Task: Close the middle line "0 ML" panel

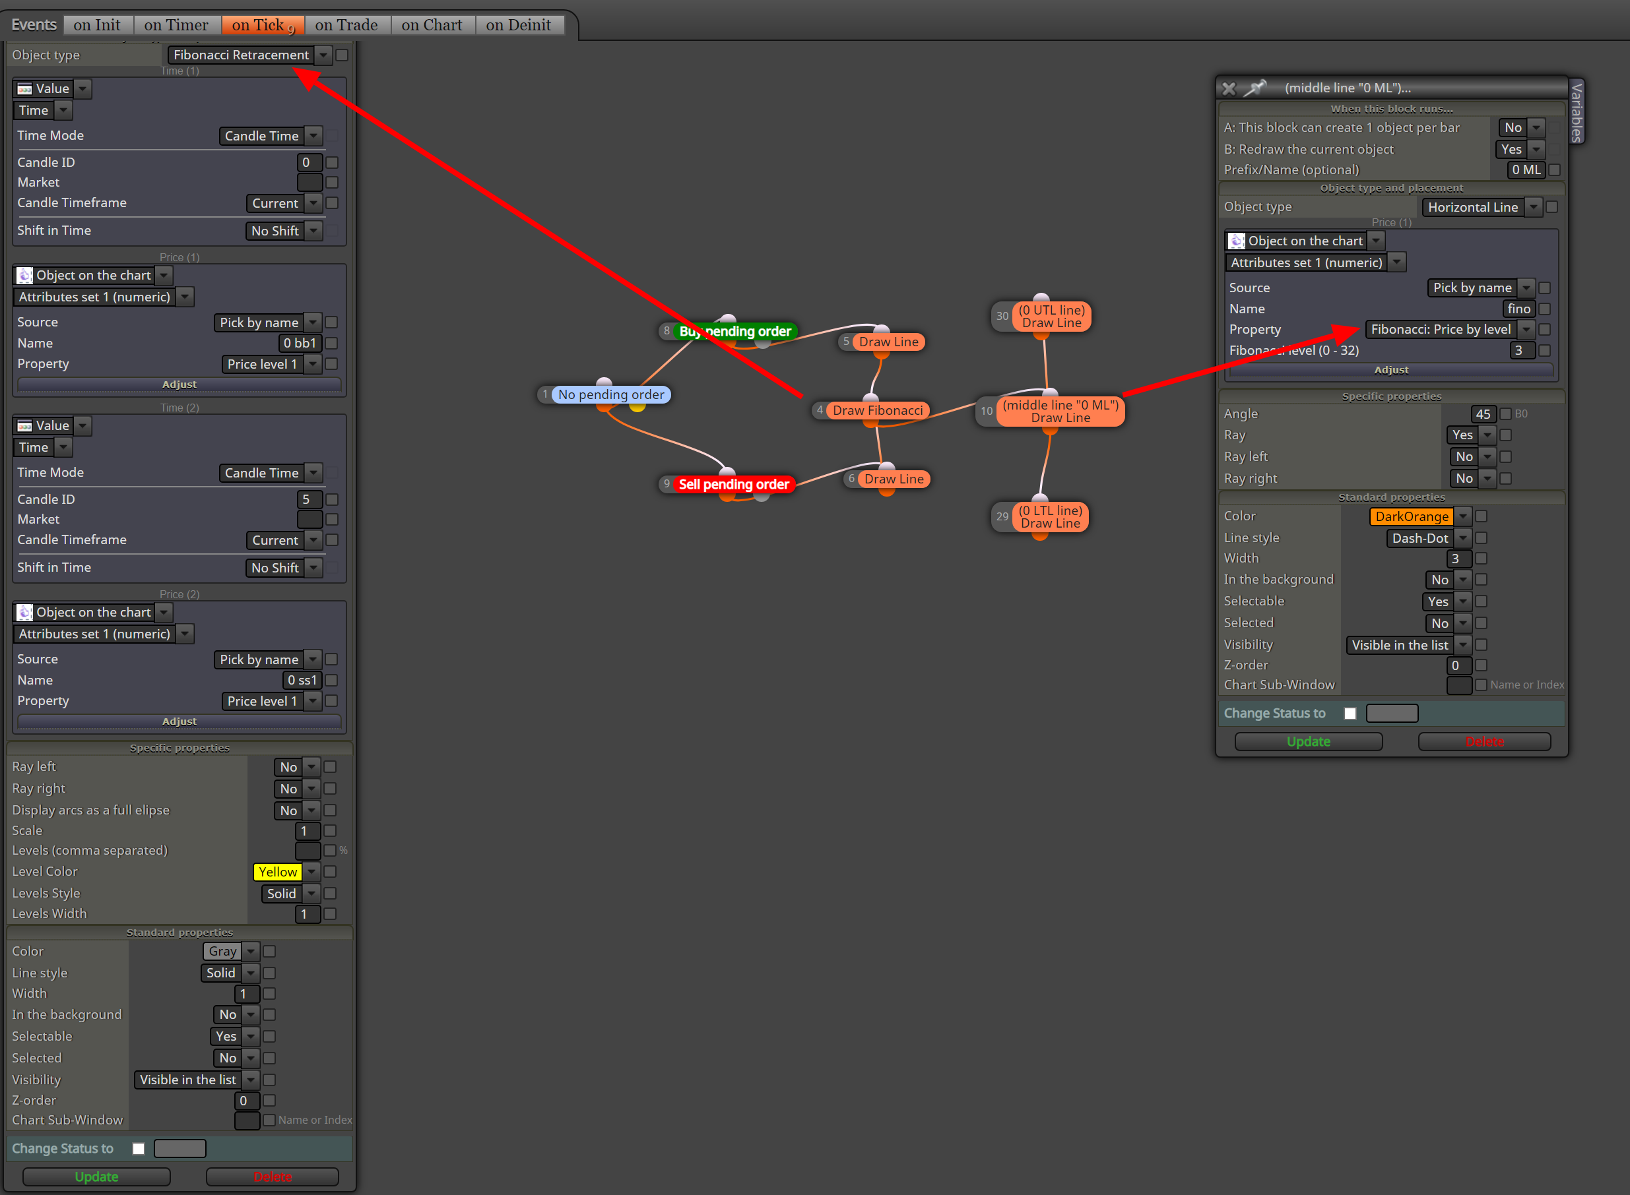Action: coord(1228,88)
